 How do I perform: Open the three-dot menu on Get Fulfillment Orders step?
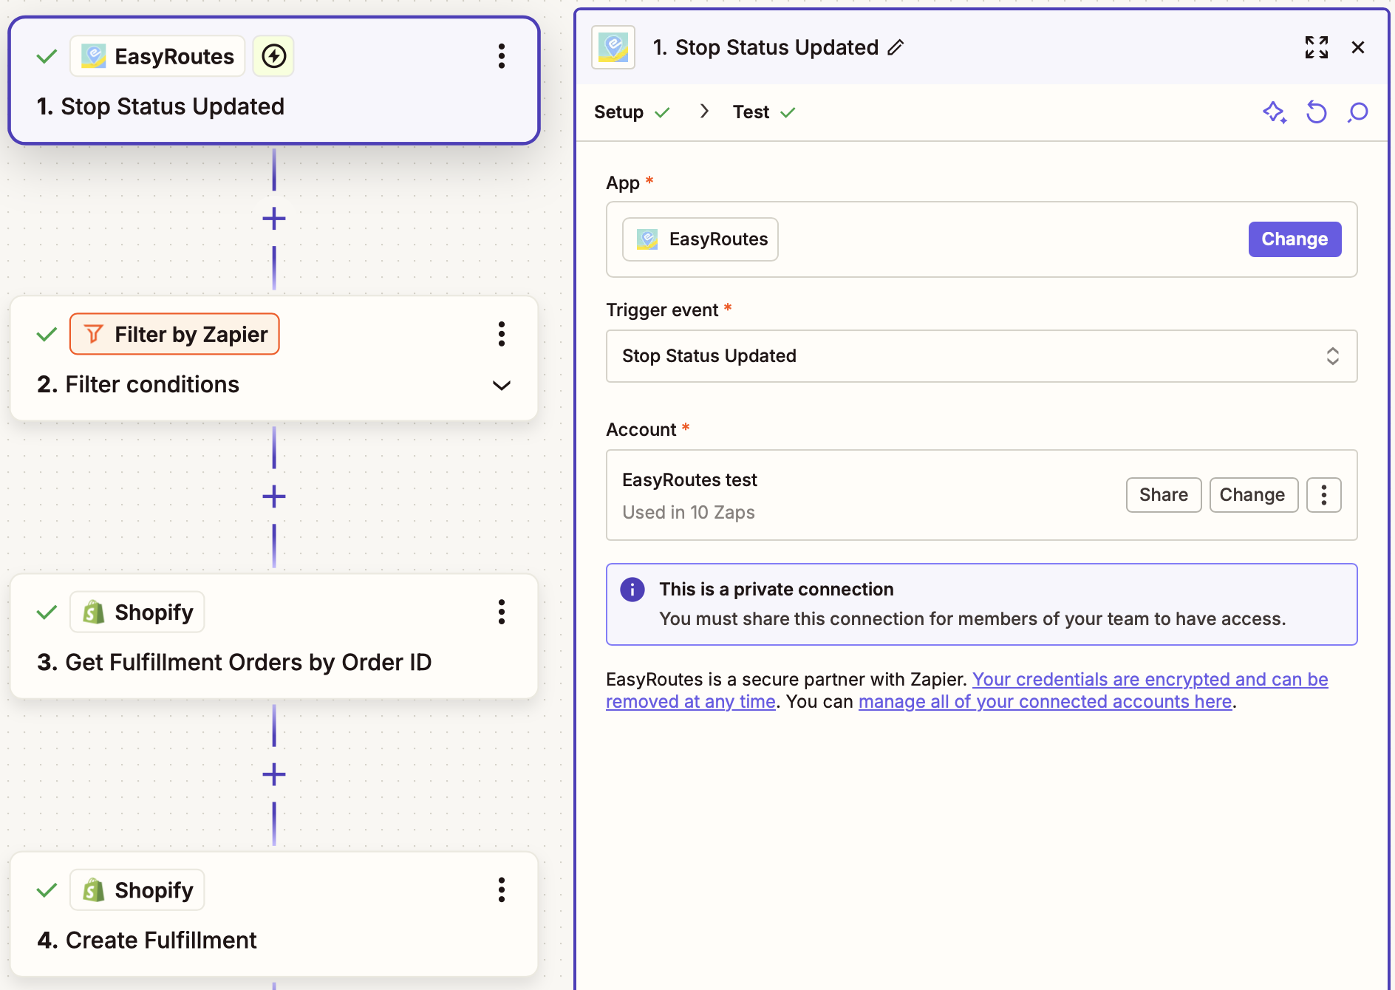click(502, 612)
